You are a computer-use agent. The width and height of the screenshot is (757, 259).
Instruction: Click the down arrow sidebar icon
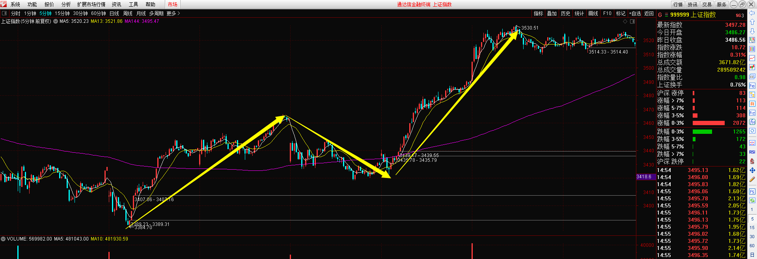[752, 31]
